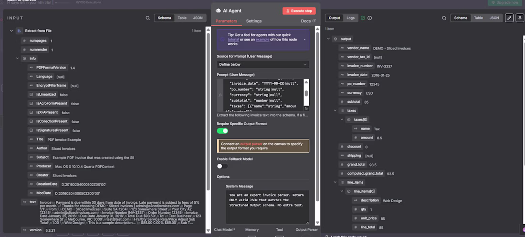Toggle Require Specific Output Format off
This screenshot has width=525, height=237.
222,131
